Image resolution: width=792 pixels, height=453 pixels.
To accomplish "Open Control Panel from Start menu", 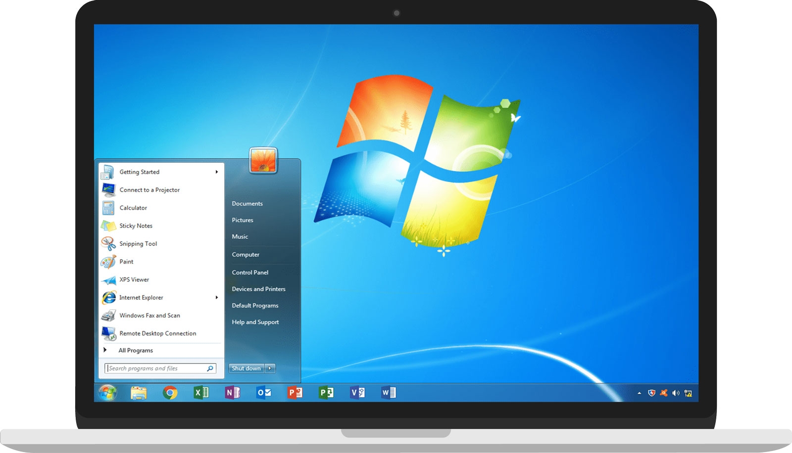I will (250, 272).
